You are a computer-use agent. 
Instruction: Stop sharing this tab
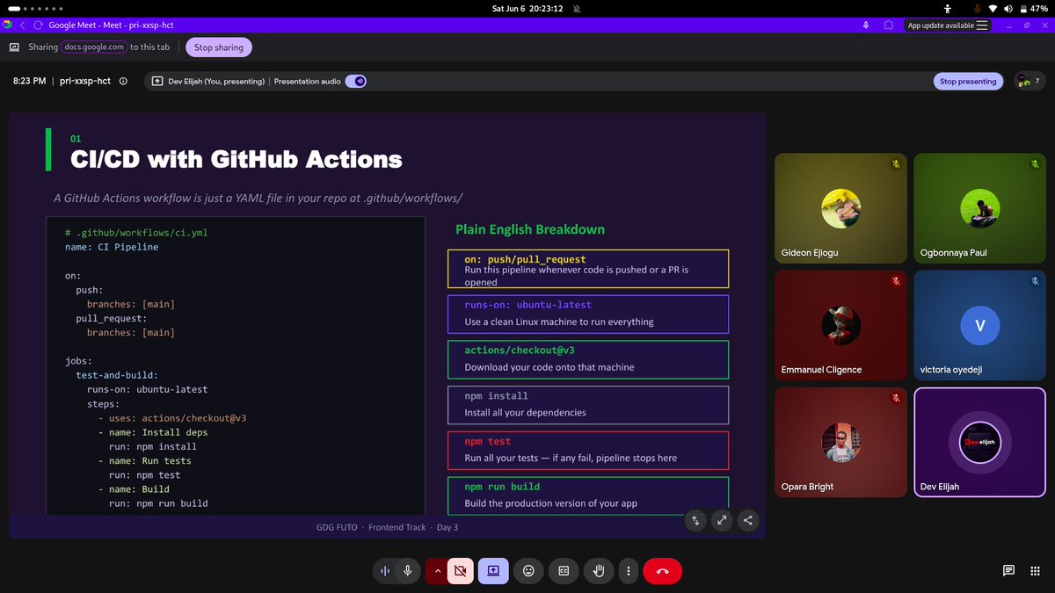(219, 47)
